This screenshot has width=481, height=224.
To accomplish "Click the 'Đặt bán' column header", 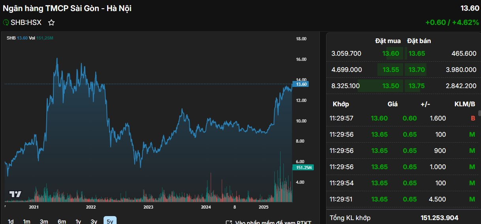I will 419,41.
